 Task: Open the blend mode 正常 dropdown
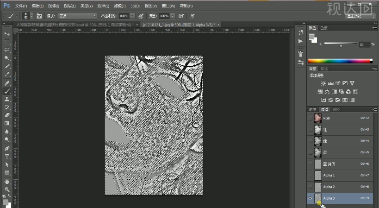77,16
